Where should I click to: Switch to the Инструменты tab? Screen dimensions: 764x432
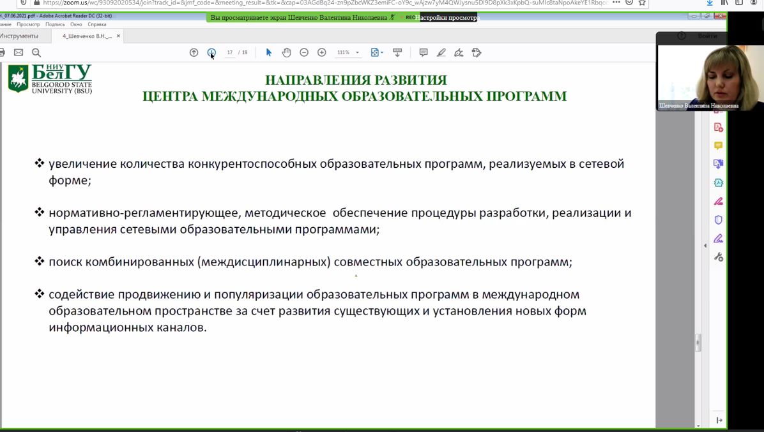tap(19, 36)
